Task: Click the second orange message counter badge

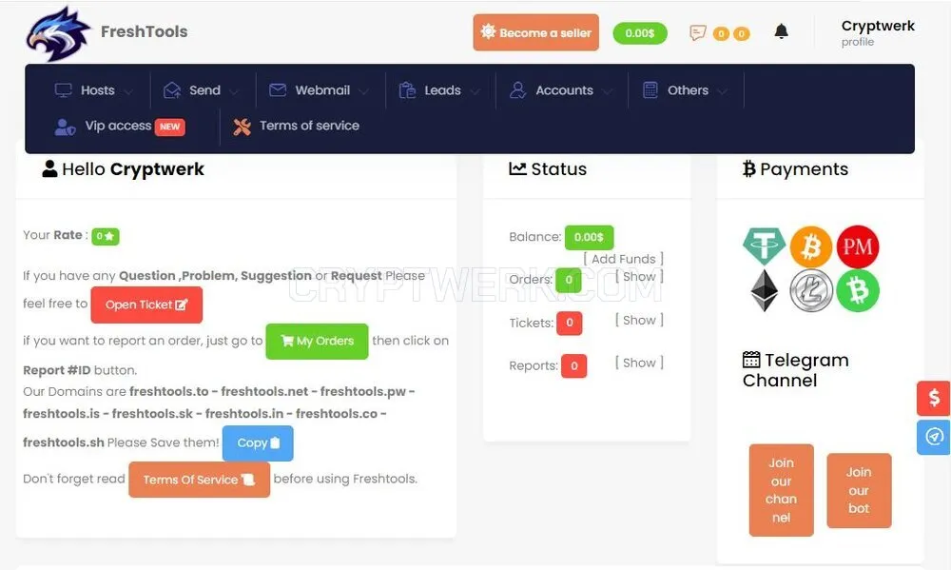Action: [741, 34]
